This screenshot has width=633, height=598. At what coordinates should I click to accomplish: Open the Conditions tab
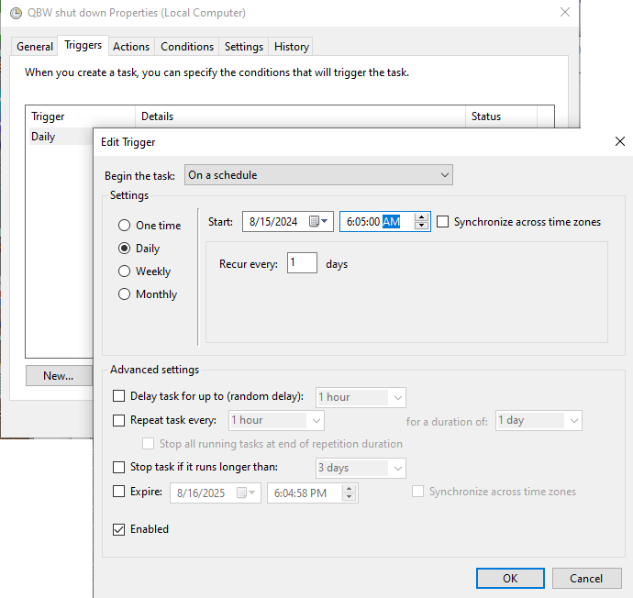pos(187,47)
